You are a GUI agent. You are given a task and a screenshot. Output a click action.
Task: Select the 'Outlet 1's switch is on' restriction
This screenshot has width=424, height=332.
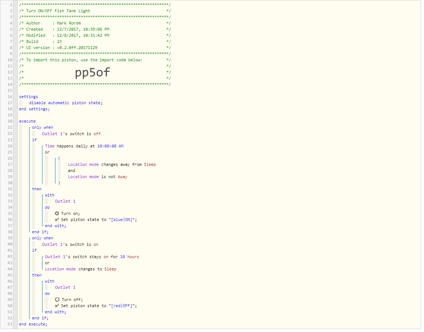(70, 244)
